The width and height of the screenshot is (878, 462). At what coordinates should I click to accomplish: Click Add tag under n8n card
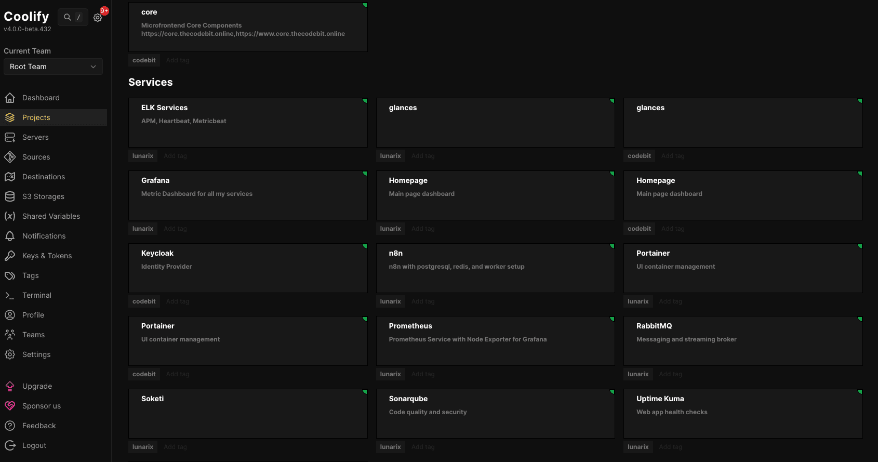pyautogui.click(x=423, y=301)
